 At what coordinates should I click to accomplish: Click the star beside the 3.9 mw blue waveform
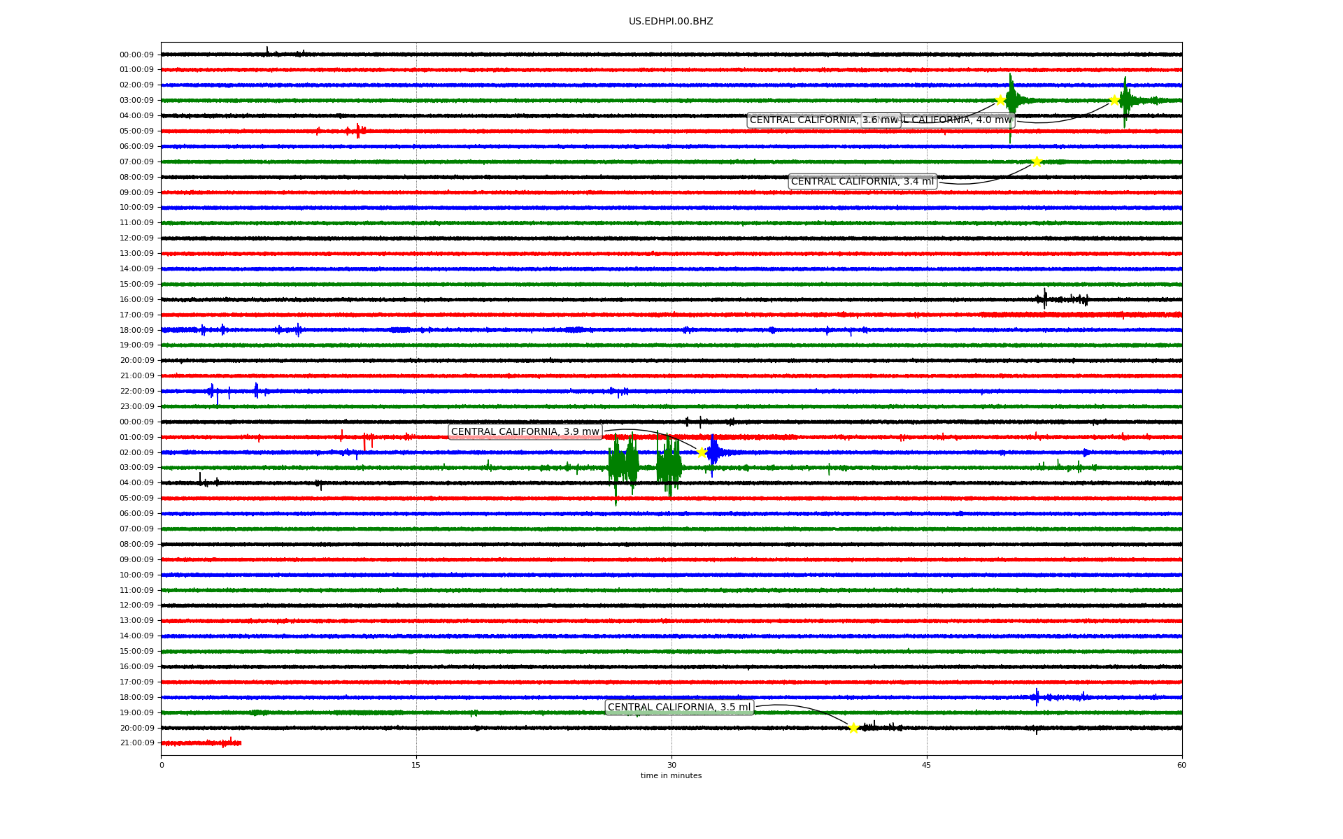[702, 452]
